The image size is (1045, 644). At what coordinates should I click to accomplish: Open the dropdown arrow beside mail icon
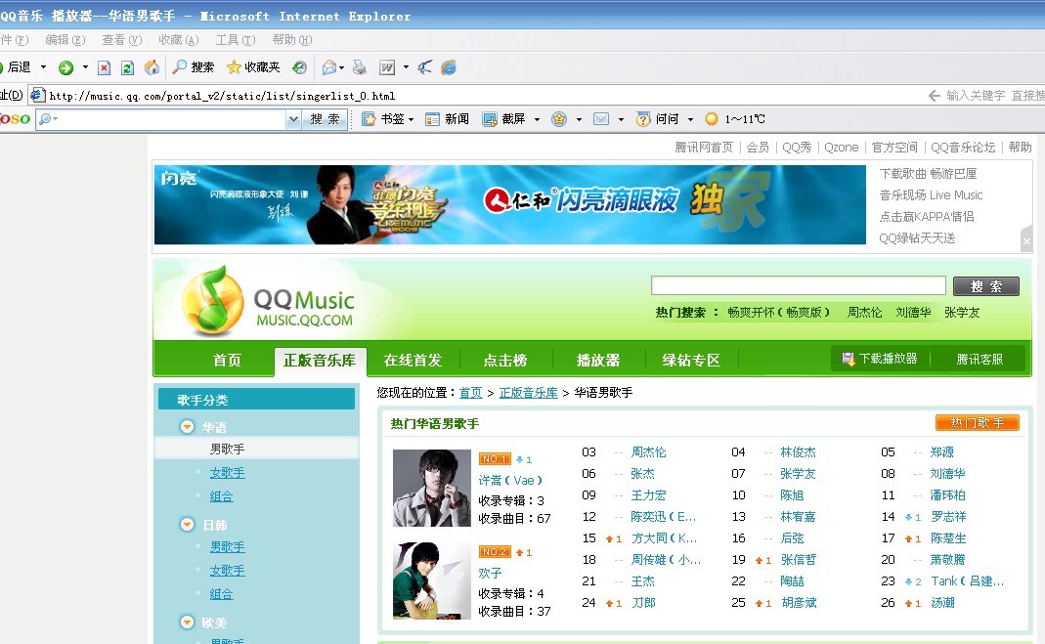[342, 68]
